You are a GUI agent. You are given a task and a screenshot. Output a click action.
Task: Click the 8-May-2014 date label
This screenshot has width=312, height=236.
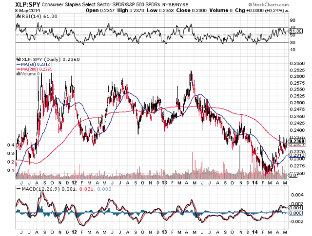[27, 10]
